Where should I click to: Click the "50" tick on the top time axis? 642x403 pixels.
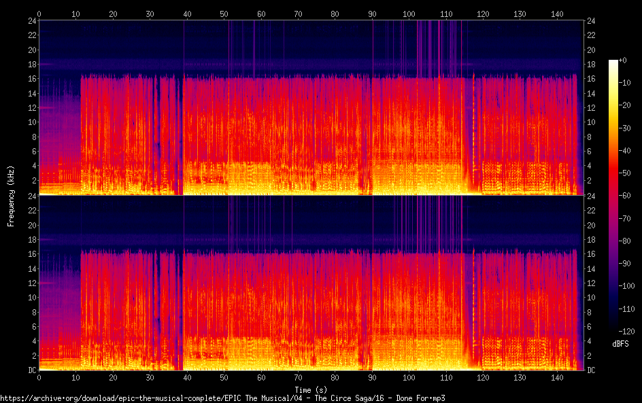click(x=224, y=14)
